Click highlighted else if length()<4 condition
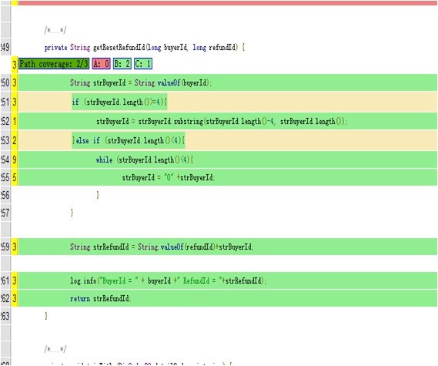Image resolution: width=438 pixels, height=366 pixels. point(129,140)
